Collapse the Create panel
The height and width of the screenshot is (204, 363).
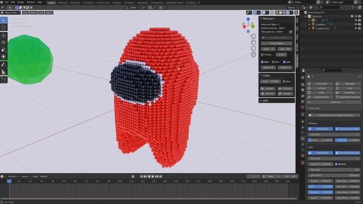276,75
